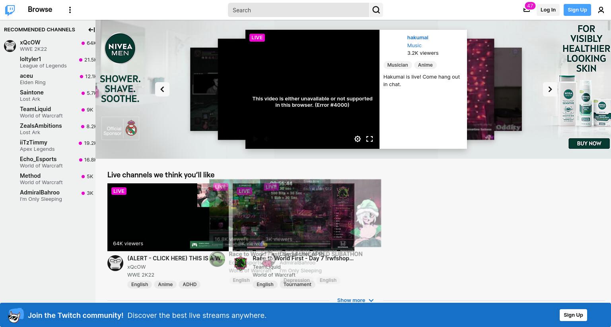This screenshot has height=327, width=611.
Task: Open hakumai channel link
Action: tap(418, 38)
